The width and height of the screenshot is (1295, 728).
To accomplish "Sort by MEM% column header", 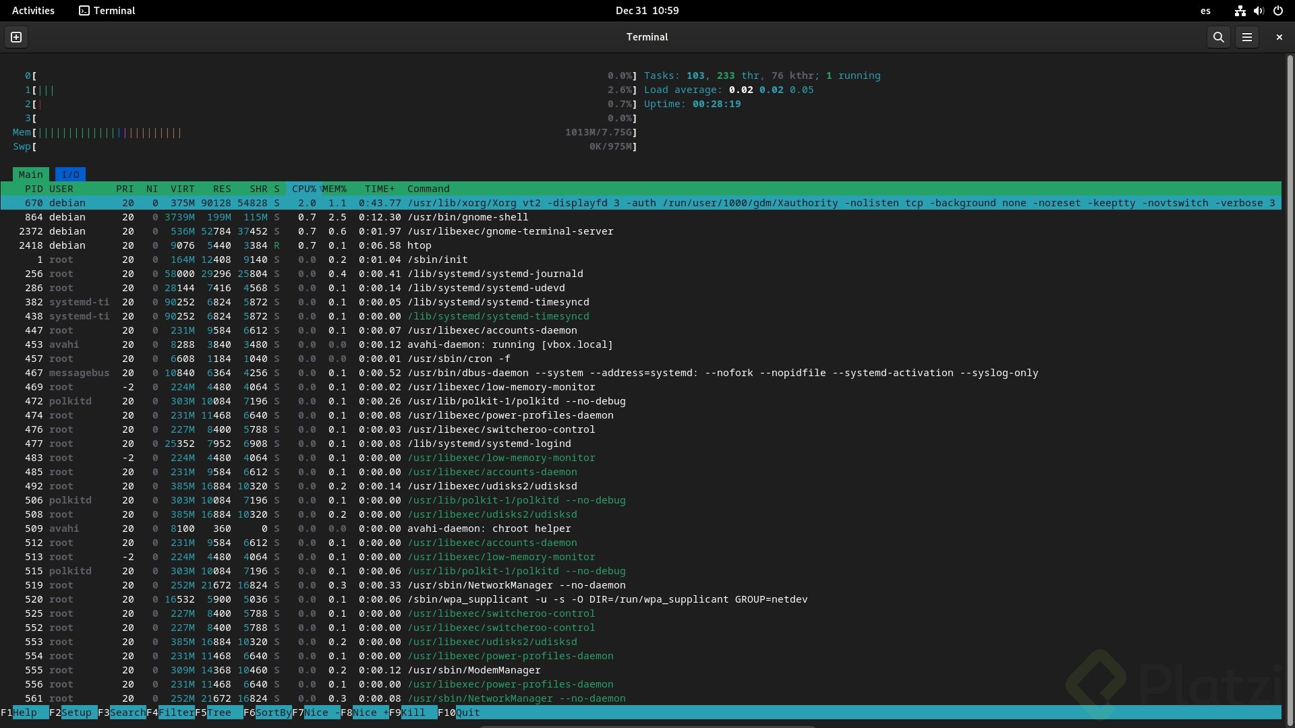I will pos(335,189).
